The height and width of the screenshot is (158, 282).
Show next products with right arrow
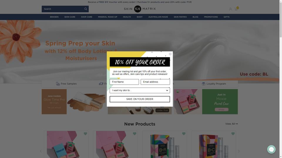pyautogui.click(x=239, y=151)
